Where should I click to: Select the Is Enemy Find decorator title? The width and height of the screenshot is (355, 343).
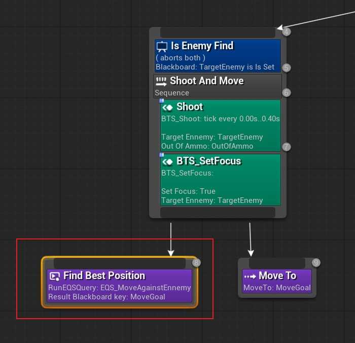pos(202,46)
